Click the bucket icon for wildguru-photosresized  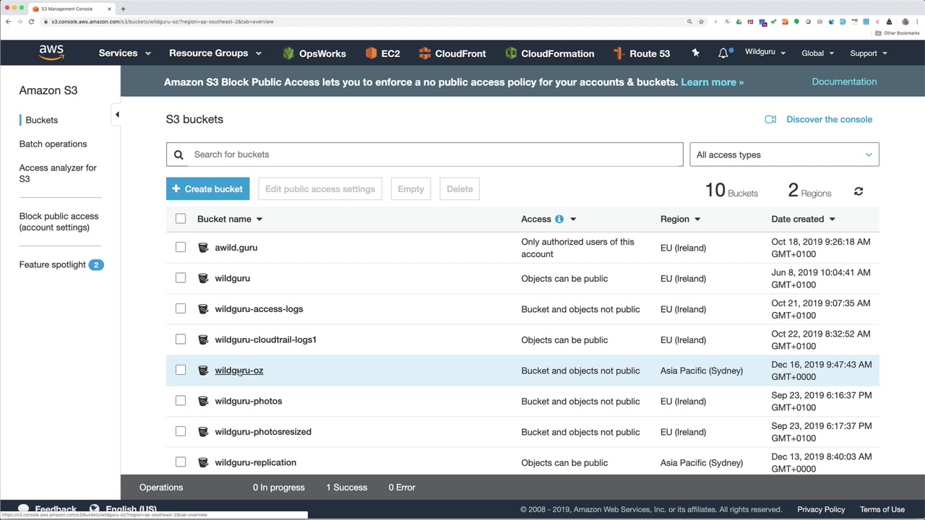tap(203, 432)
